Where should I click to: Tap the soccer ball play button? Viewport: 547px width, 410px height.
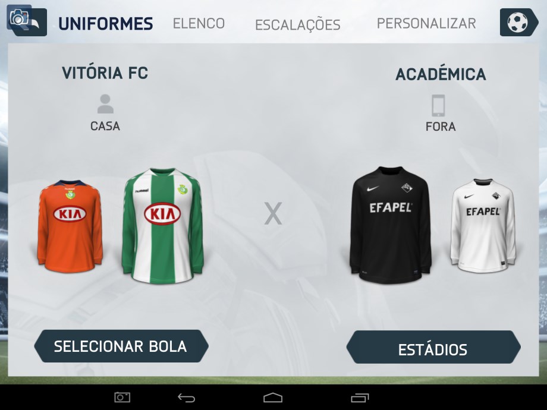pos(518,23)
